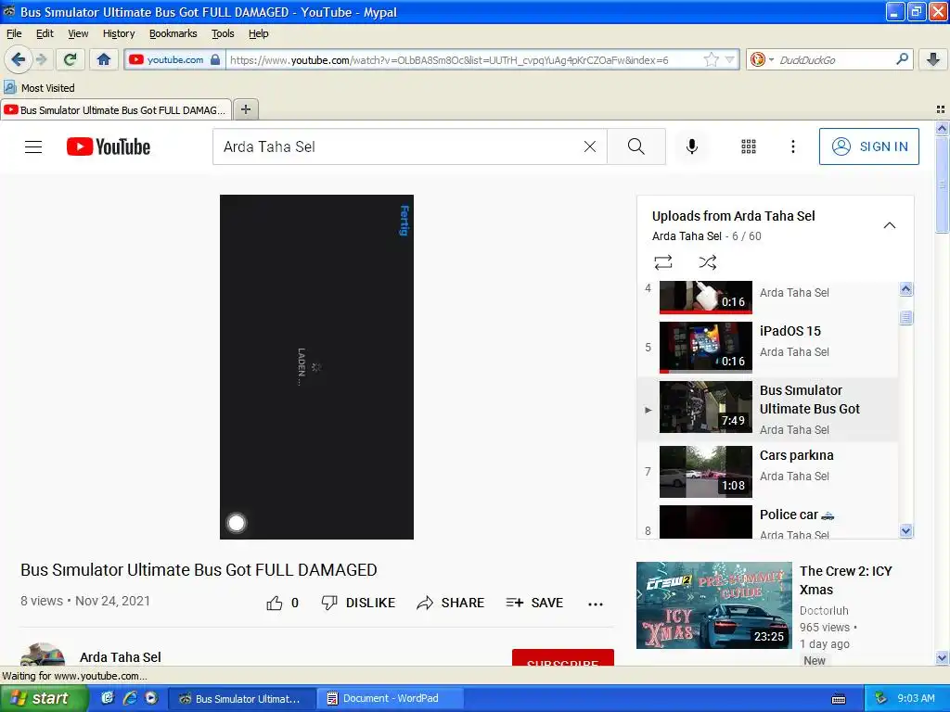Open the Bookmarks menu
This screenshot has height=712, width=950.
[173, 33]
